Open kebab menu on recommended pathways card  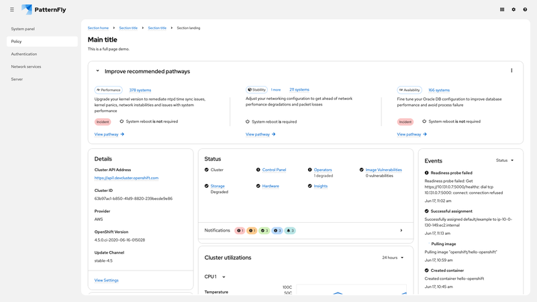click(511, 70)
